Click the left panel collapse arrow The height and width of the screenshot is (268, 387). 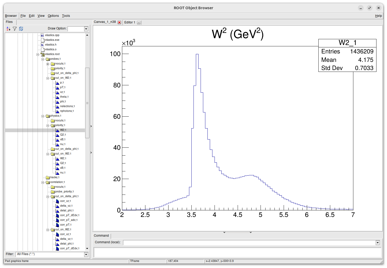click(x=91, y=126)
